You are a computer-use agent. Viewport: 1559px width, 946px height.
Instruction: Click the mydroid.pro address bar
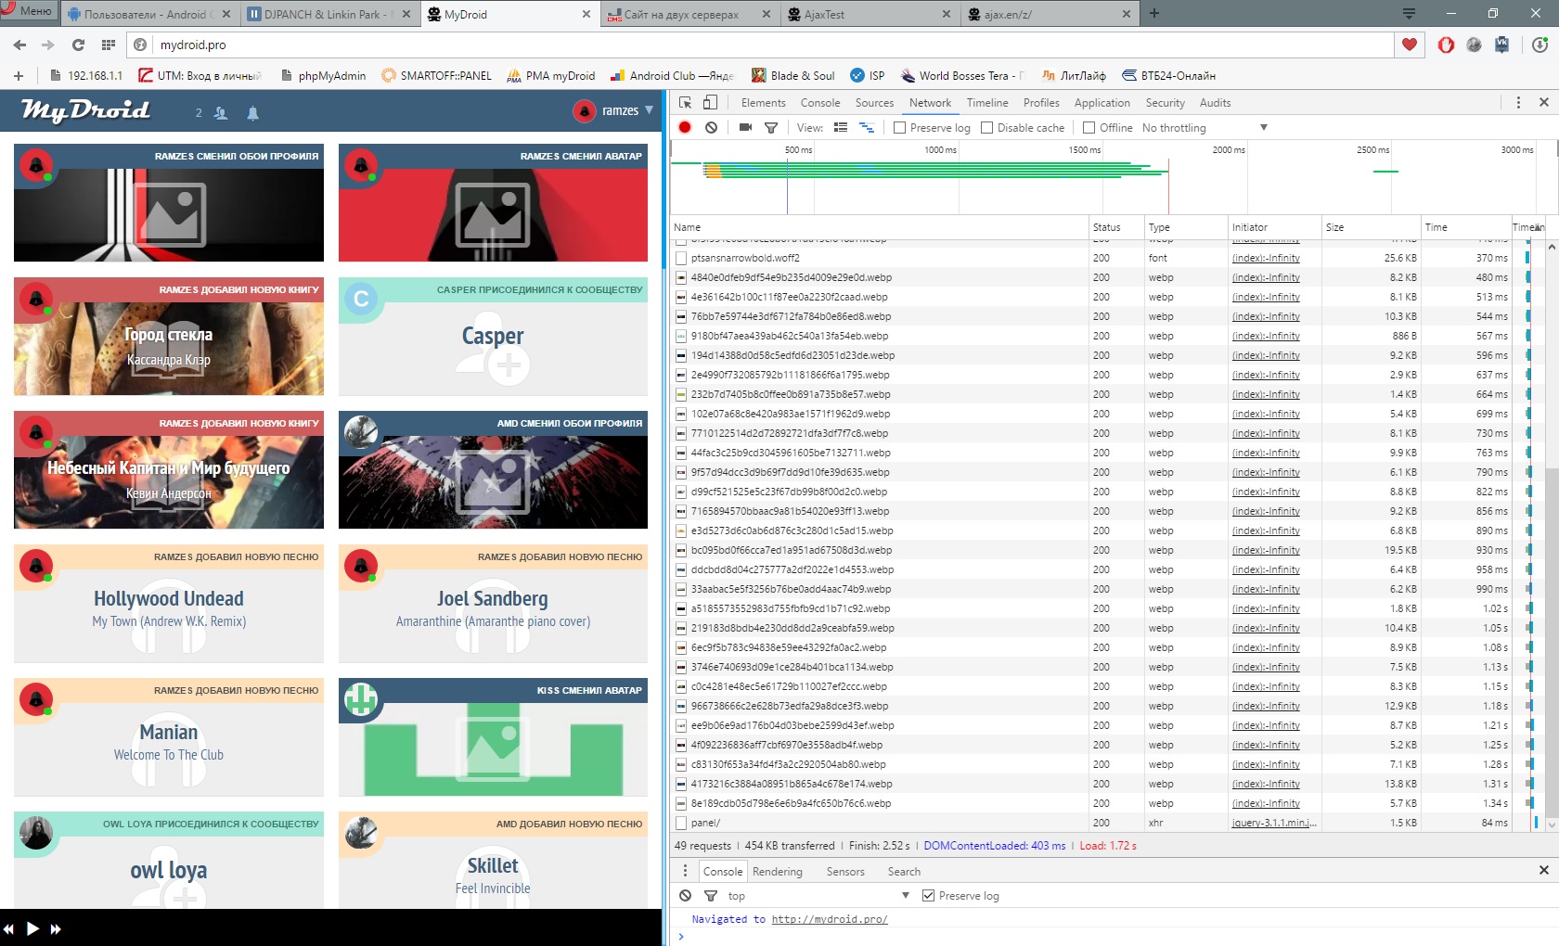coord(761,45)
